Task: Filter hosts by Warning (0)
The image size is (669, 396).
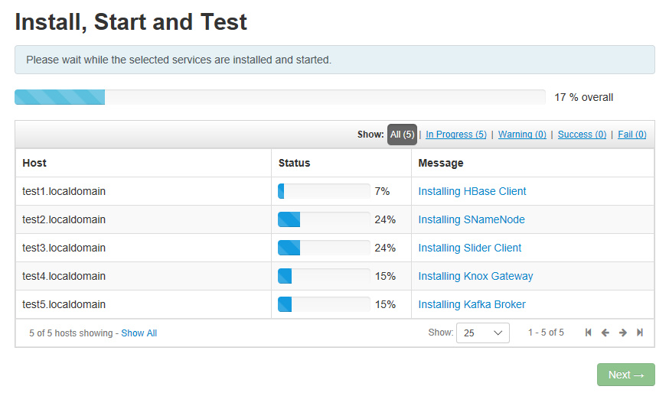Action: [x=522, y=135]
